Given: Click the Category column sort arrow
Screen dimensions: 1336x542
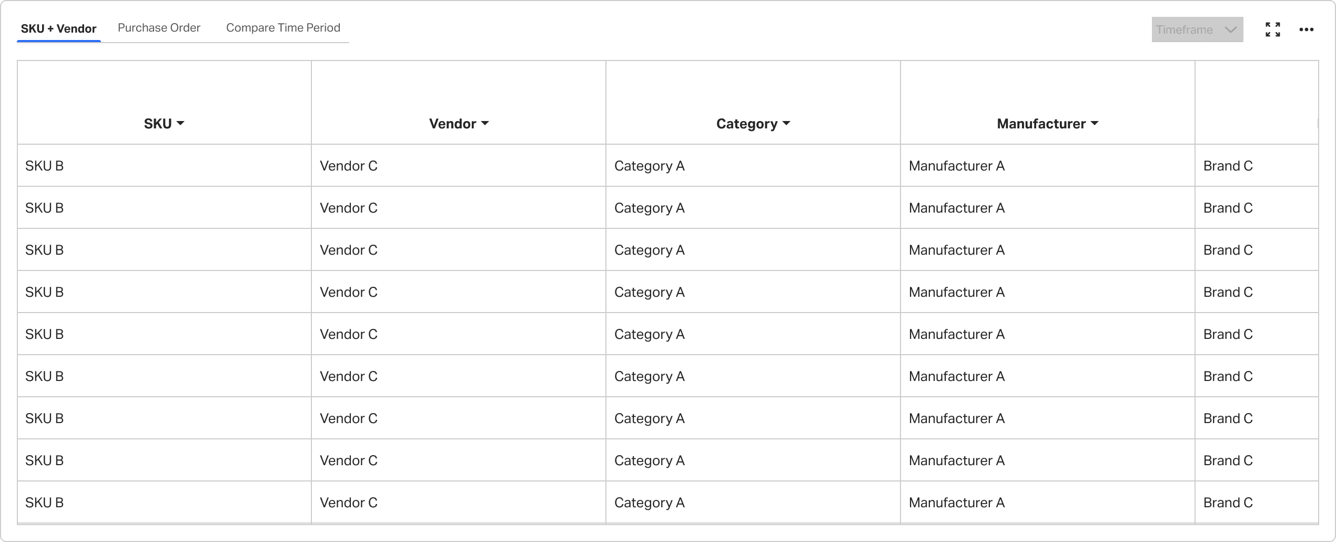Looking at the screenshot, I should (x=786, y=123).
